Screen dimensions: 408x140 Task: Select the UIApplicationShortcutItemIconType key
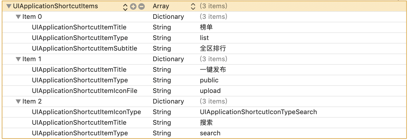[x=86, y=112]
